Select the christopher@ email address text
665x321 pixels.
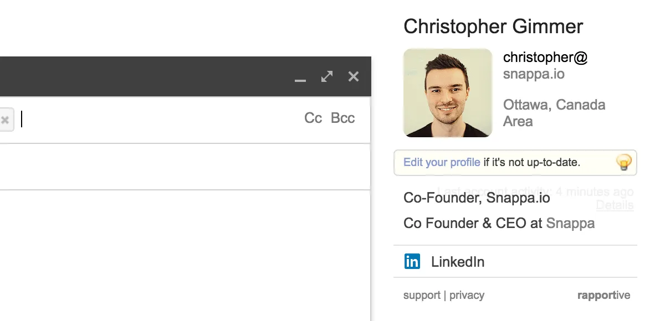pyautogui.click(x=545, y=57)
